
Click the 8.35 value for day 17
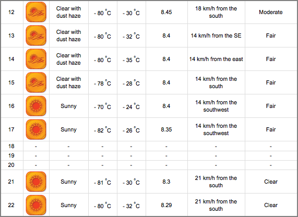(x=166, y=129)
